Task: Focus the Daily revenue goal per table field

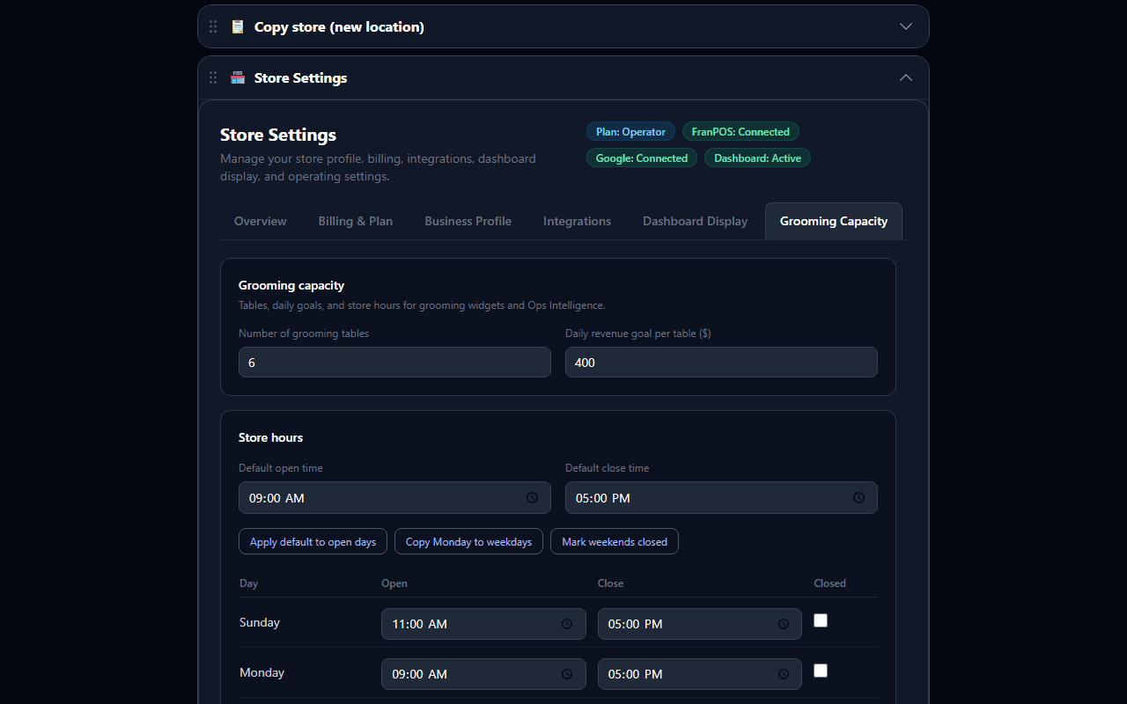Action: (x=721, y=363)
